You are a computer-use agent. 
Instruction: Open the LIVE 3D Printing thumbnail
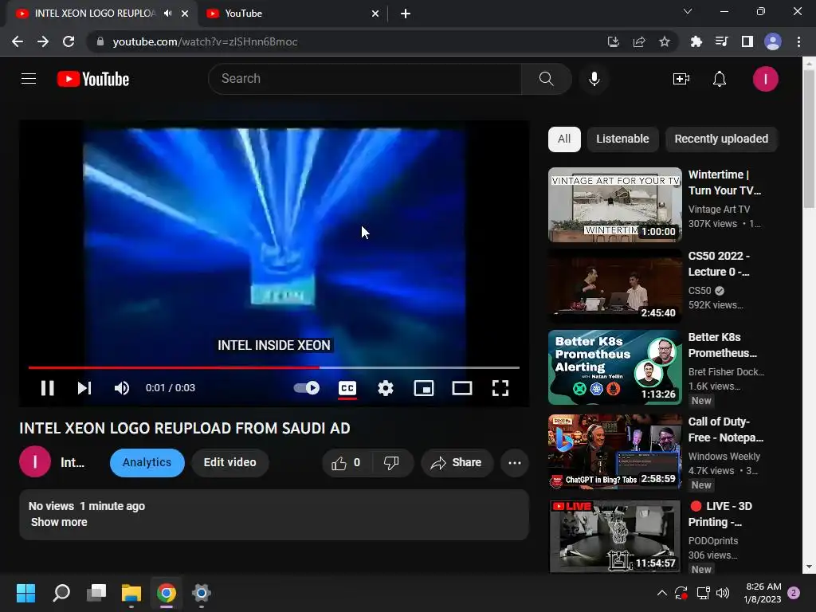(614, 536)
